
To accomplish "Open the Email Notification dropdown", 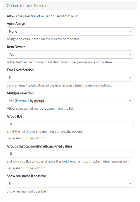I will tap(70, 78).
